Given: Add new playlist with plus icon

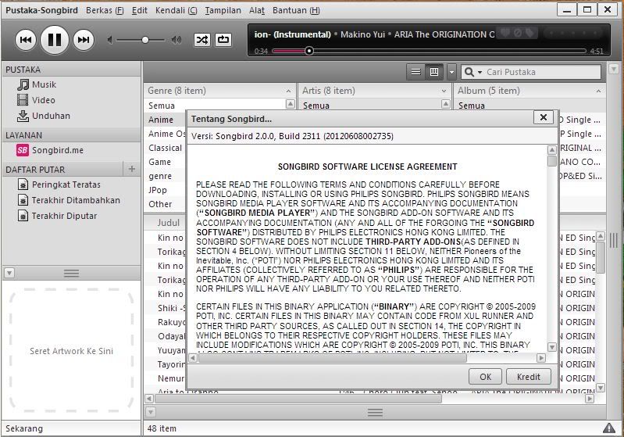Looking at the screenshot, I should [132, 169].
